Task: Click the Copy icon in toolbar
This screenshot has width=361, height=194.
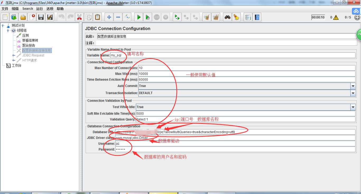Action: click(89, 17)
